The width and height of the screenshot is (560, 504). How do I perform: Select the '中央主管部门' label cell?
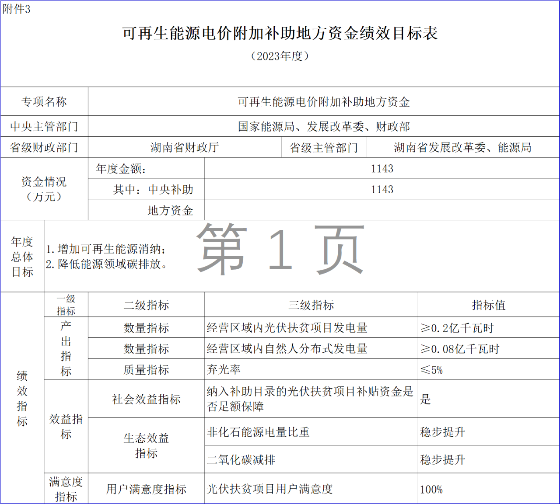click(44, 126)
